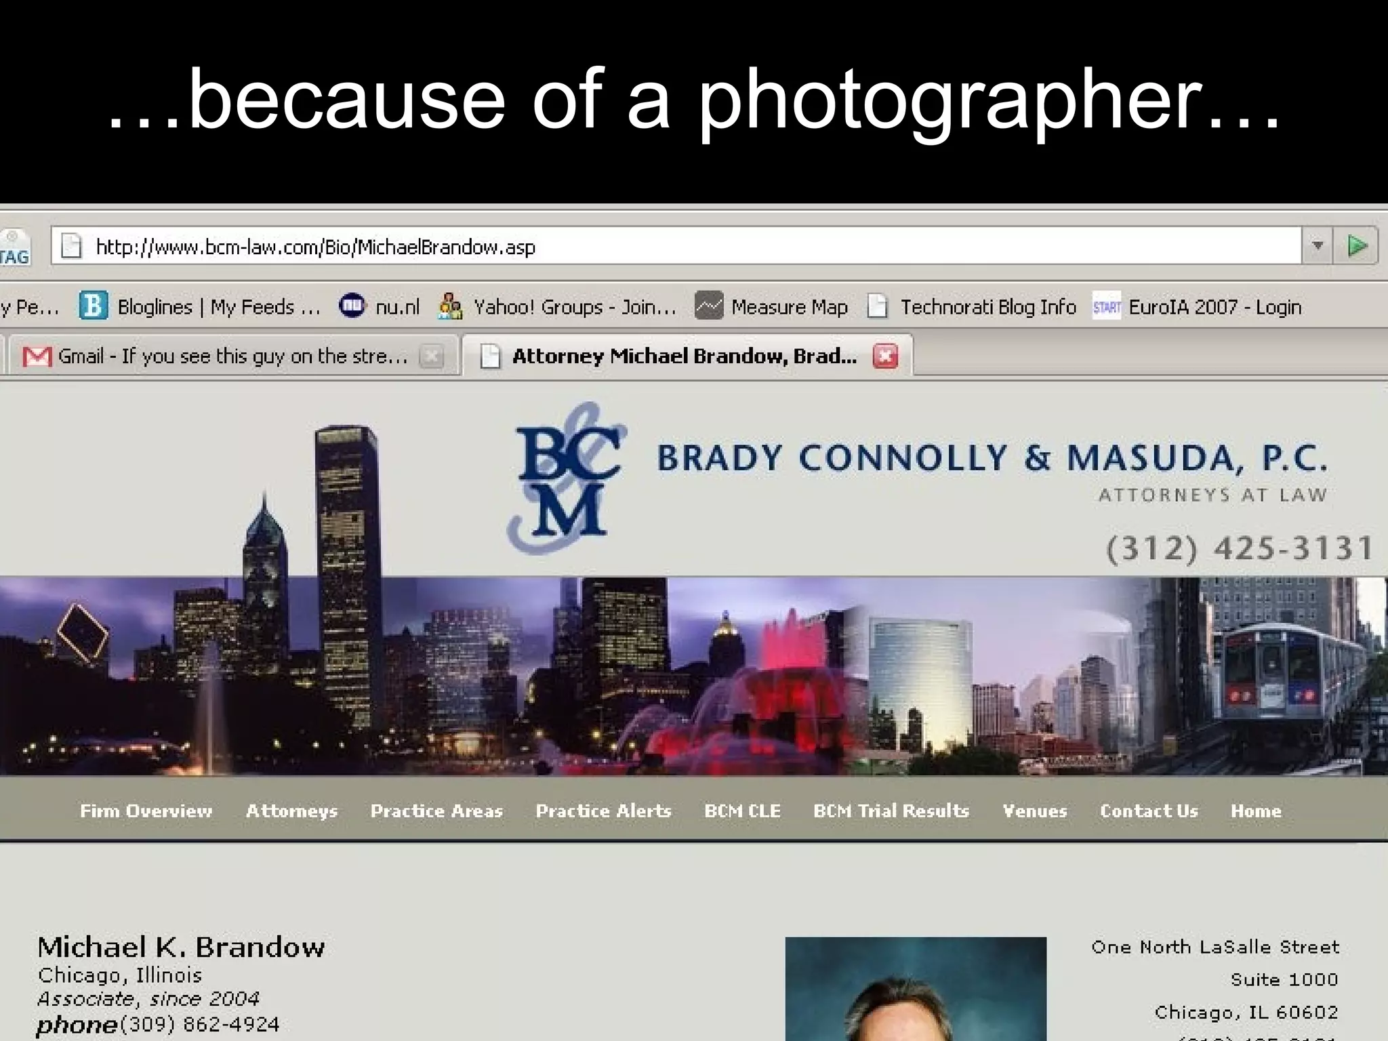Open Bloglines My Feeds bookmark
1388x1041 pixels.
(201, 306)
